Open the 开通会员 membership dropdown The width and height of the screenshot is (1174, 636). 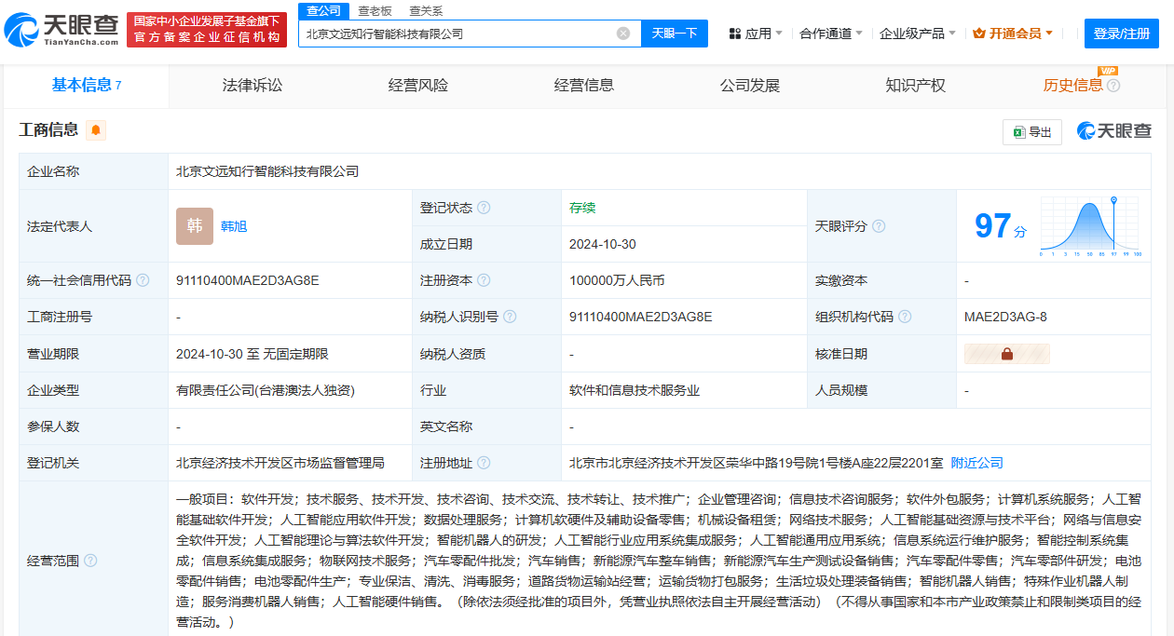coord(1013,34)
